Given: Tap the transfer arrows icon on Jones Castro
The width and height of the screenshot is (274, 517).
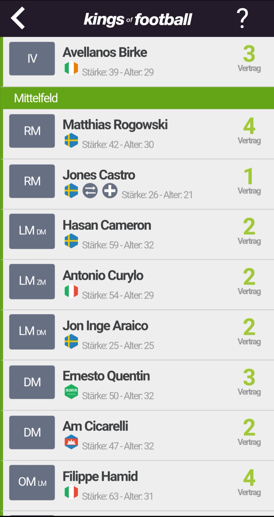Looking at the screenshot, I should (90, 191).
